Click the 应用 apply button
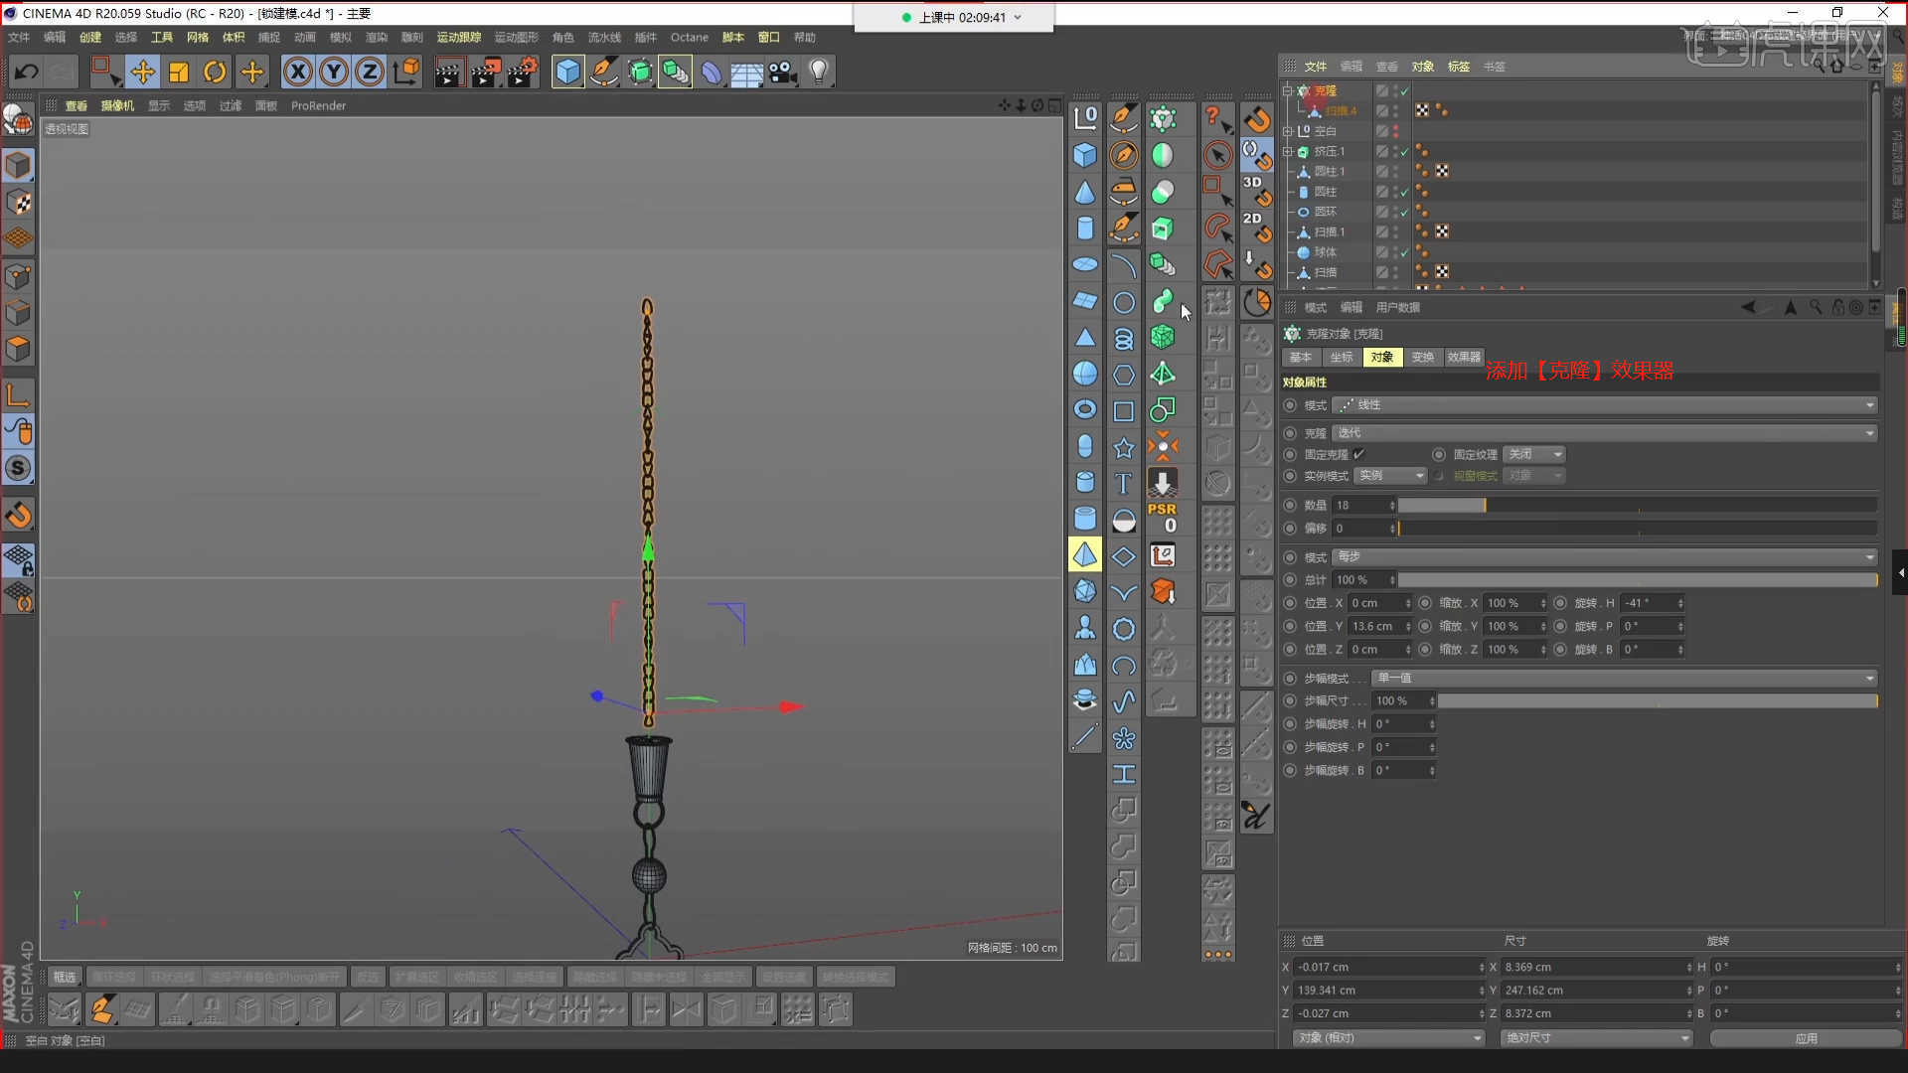1908x1073 pixels. (1806, 1038)
